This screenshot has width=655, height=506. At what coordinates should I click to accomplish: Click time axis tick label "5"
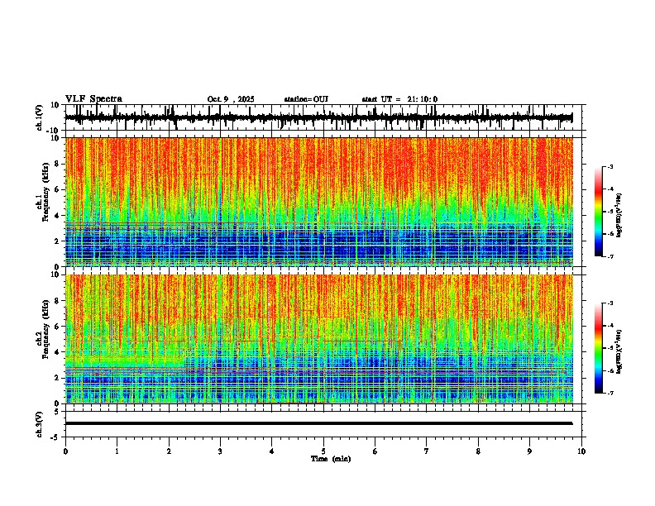coord(323,451)
